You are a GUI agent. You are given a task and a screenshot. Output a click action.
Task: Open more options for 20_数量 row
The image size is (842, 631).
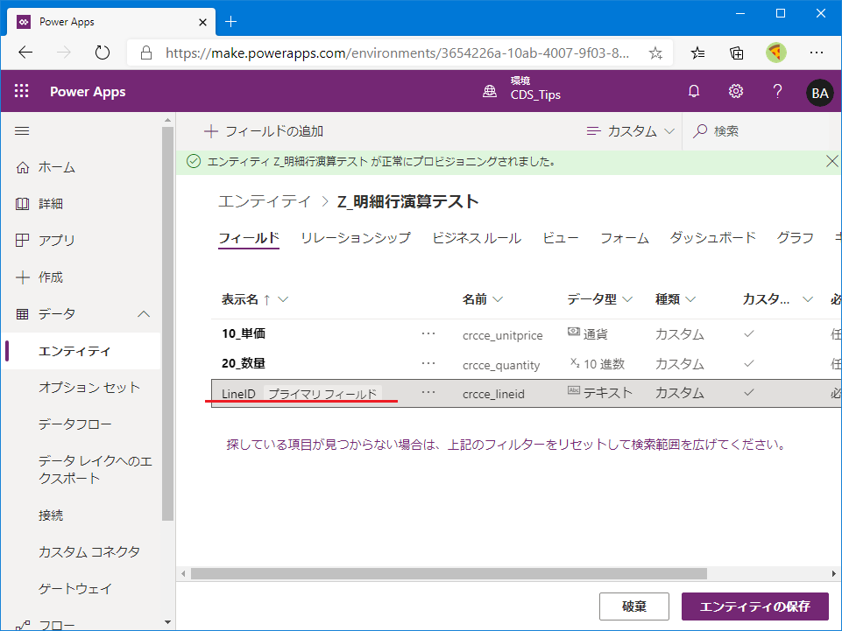click(x=428, y=363)
